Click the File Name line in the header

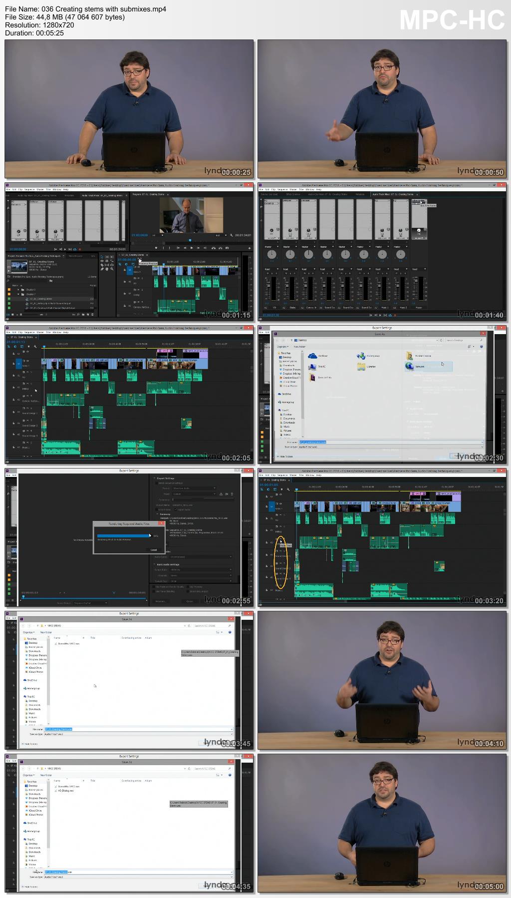[x=85, y=9]
